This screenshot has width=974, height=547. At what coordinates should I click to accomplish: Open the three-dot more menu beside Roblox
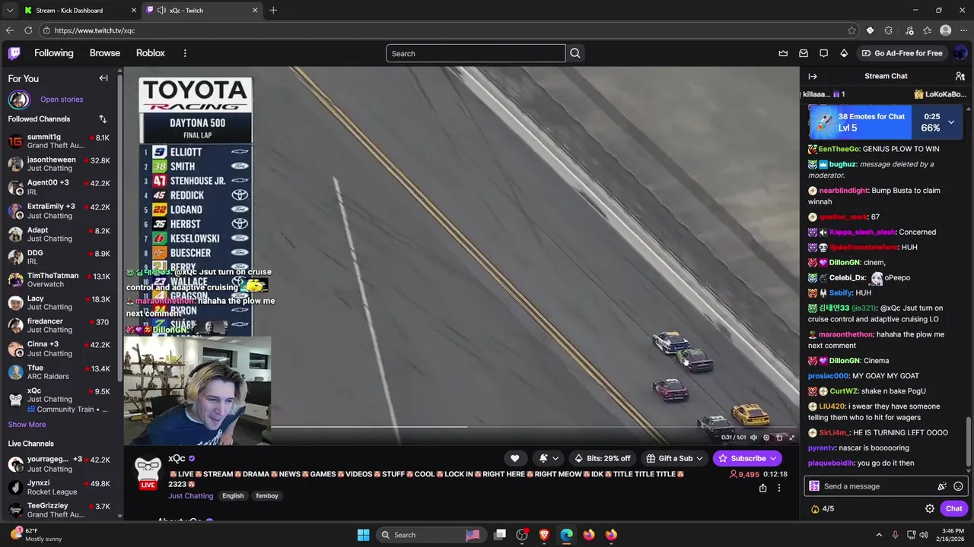pos(185,53)
